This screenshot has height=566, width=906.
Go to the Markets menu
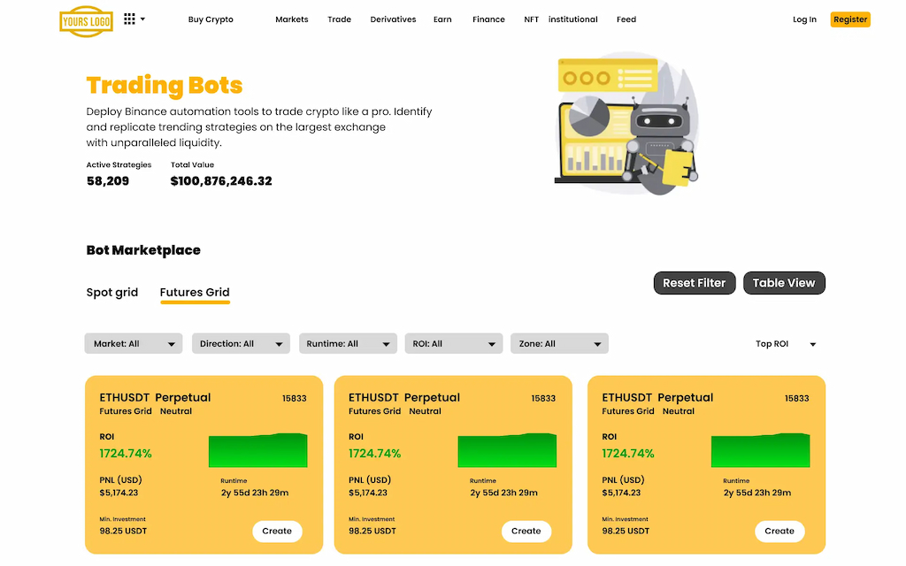click(x=292, y=19)
